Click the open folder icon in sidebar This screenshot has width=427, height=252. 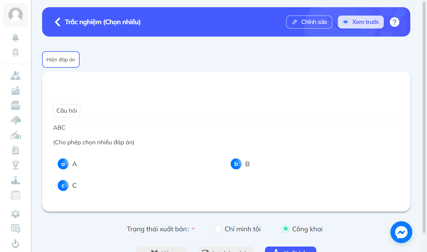tap(16, 105)
